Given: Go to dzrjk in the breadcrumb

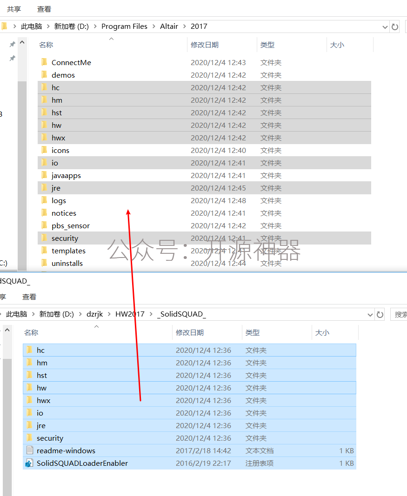Looking at the screenshot, I should pos(94,314).
